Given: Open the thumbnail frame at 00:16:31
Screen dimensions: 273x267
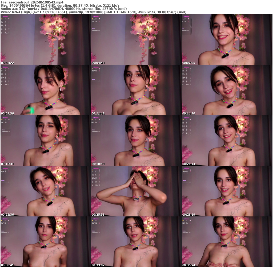Looking at the screenshot, I should click(x=46, y=141).
